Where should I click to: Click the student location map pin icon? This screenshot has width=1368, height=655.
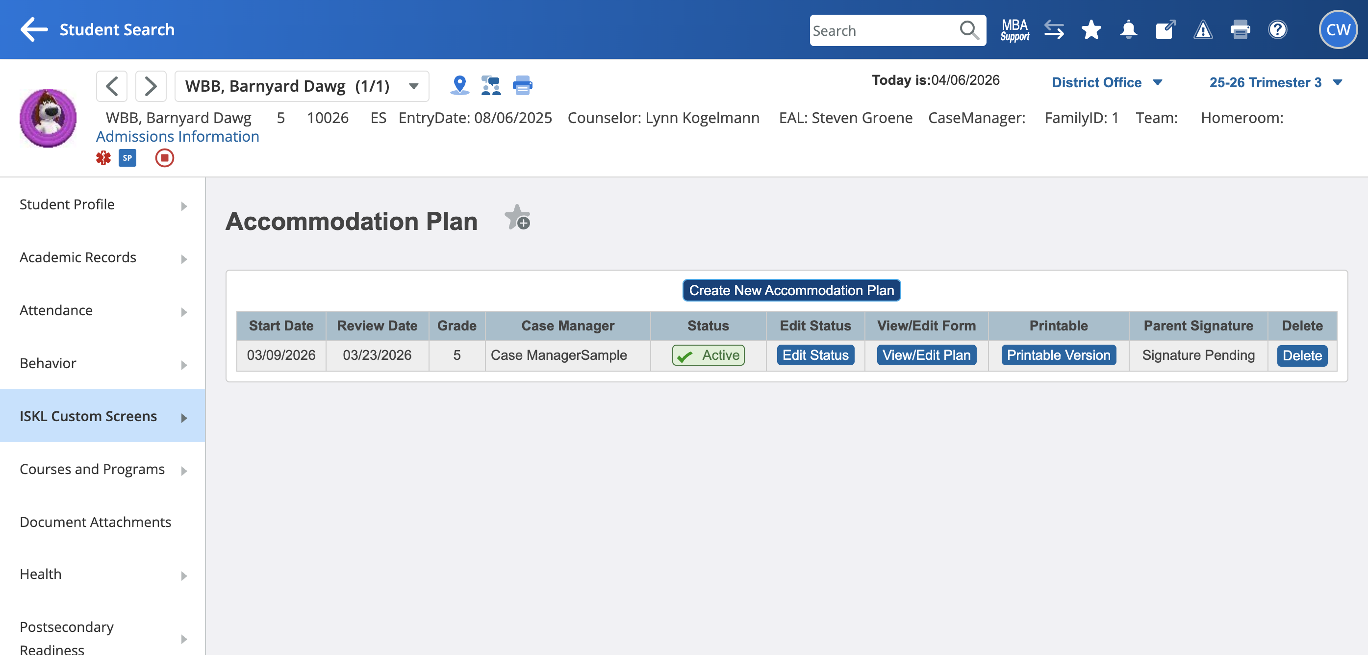(459, 85)
